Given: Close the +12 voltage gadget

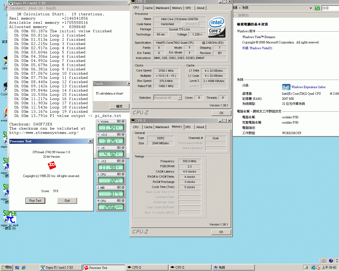Looking at the screenshot, I should click(x=123, y=161).
